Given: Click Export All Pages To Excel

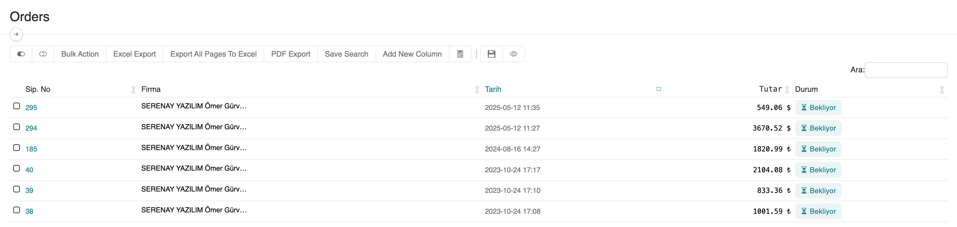Looking at the screenshot, I should (213, 54).
